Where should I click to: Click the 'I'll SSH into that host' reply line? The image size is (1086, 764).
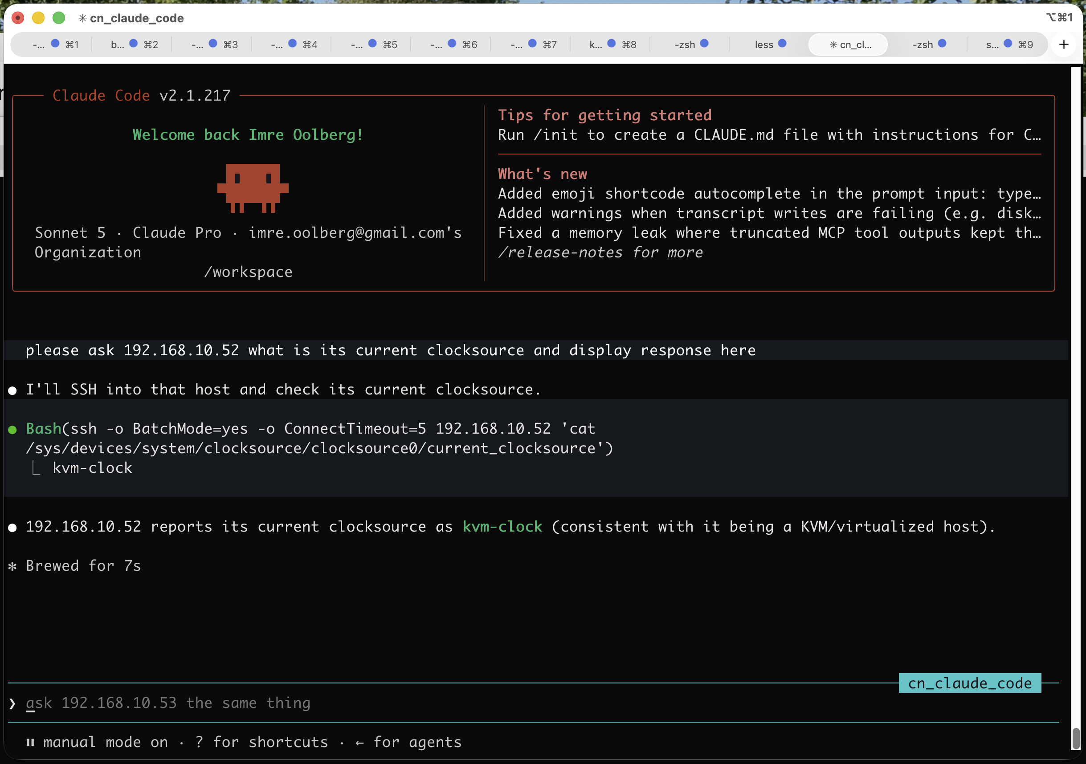(283, 390)
